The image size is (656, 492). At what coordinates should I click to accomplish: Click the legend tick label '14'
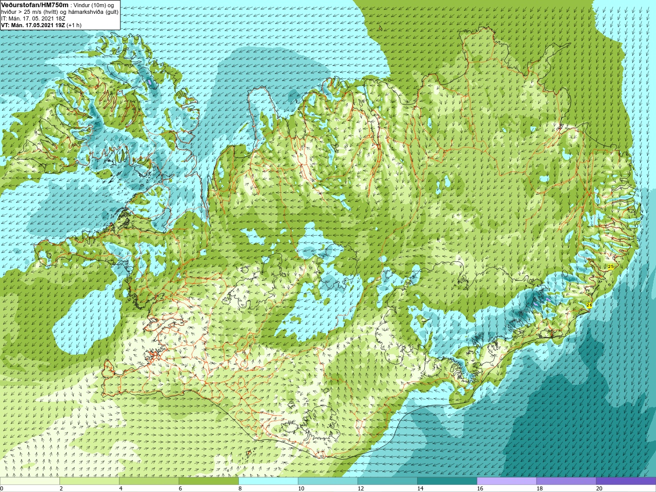tap(420, 488)
